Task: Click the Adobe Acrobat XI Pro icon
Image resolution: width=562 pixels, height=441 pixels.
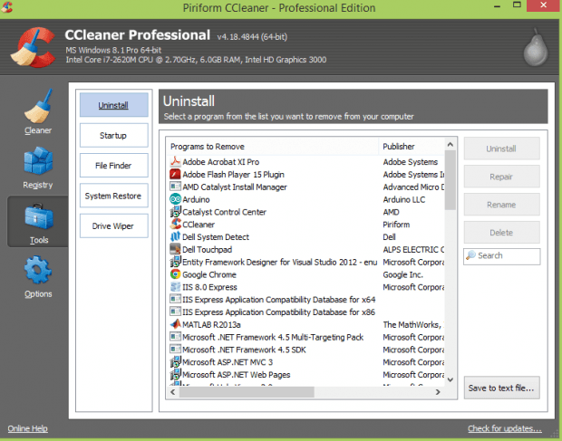Action: click(x=175, y=162)
